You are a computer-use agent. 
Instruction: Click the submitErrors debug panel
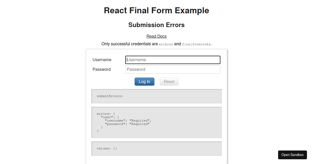(156, 96)
